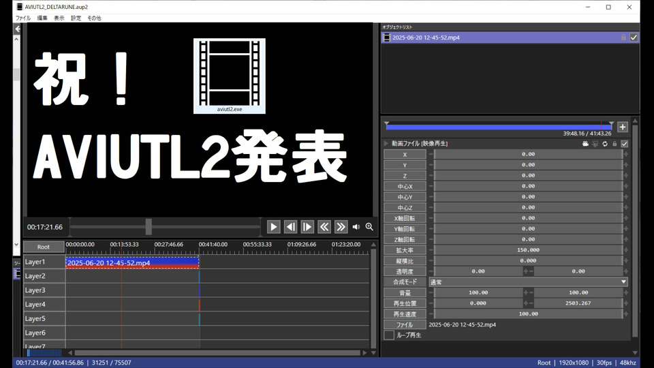Select 2025-06-20 12-45-52.mp4 in object list
654x368 pixels.
point(510,37)
